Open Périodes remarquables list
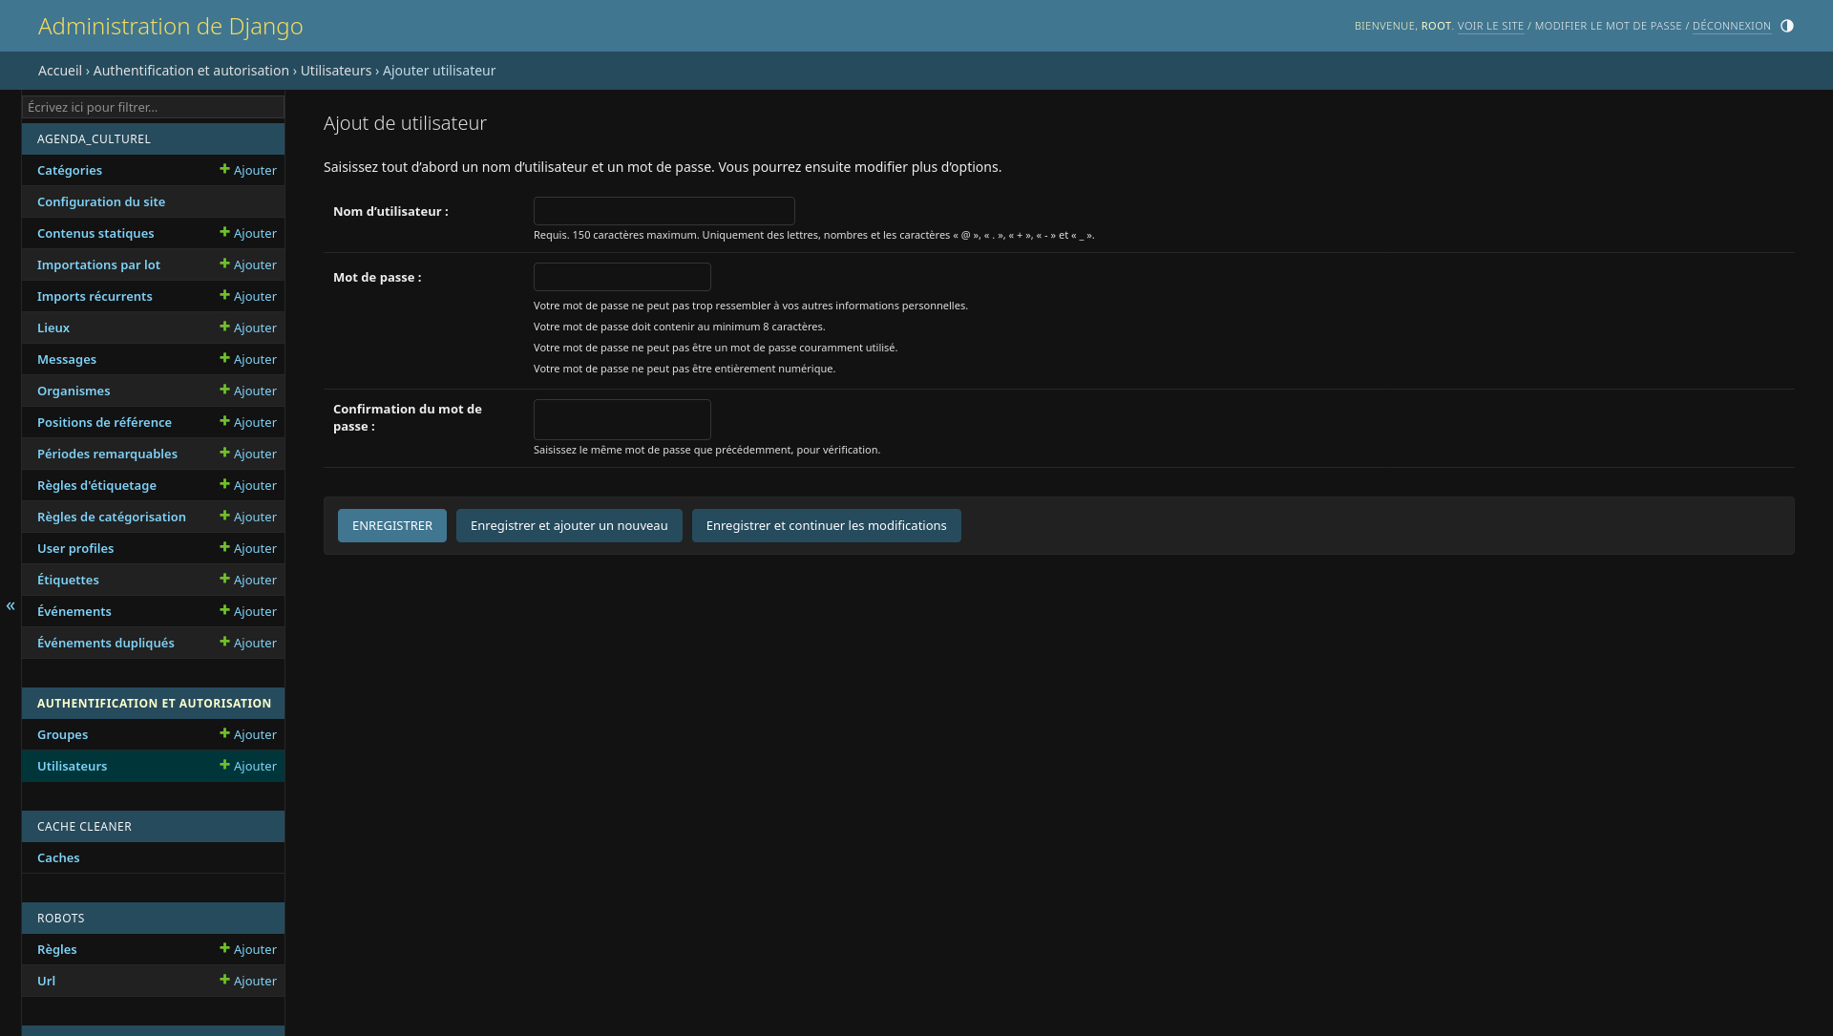The image size is (1833, 1036). click(107, 454)
